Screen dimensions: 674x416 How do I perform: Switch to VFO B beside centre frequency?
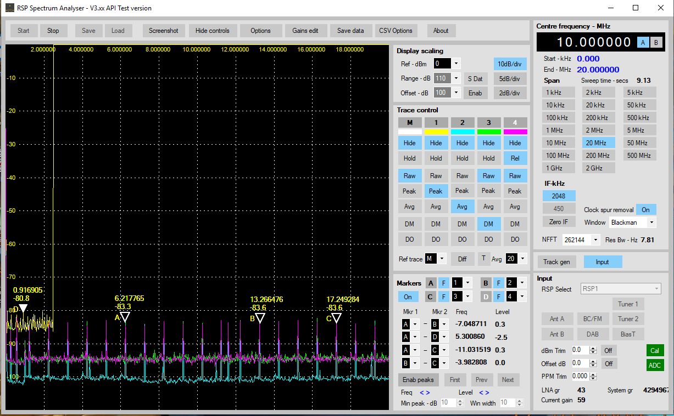click(x=656, y=43)
